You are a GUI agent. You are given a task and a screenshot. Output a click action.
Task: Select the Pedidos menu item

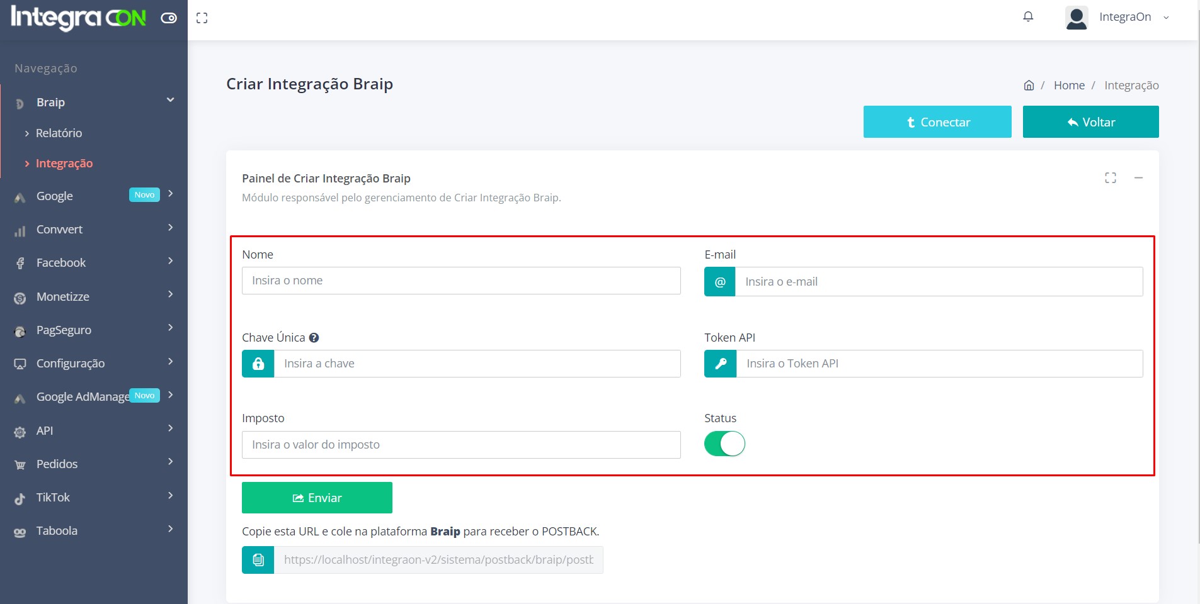57,464
